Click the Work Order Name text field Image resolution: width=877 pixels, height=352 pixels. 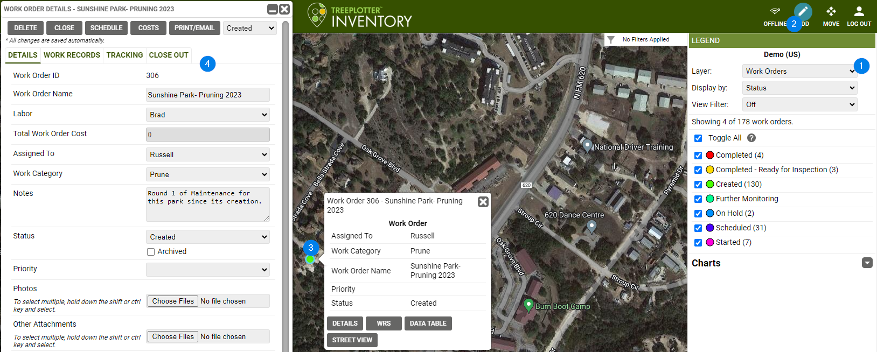tap(207, 95)
